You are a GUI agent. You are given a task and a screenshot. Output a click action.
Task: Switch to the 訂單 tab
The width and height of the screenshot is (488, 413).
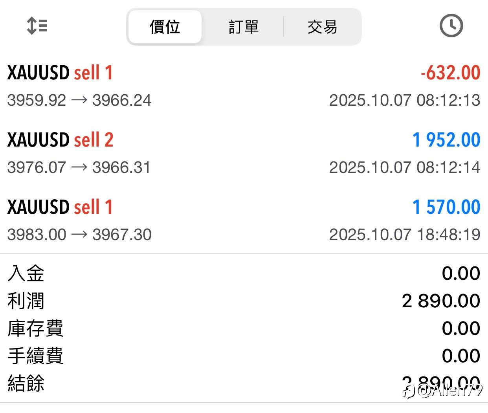[x=244, y=27]
